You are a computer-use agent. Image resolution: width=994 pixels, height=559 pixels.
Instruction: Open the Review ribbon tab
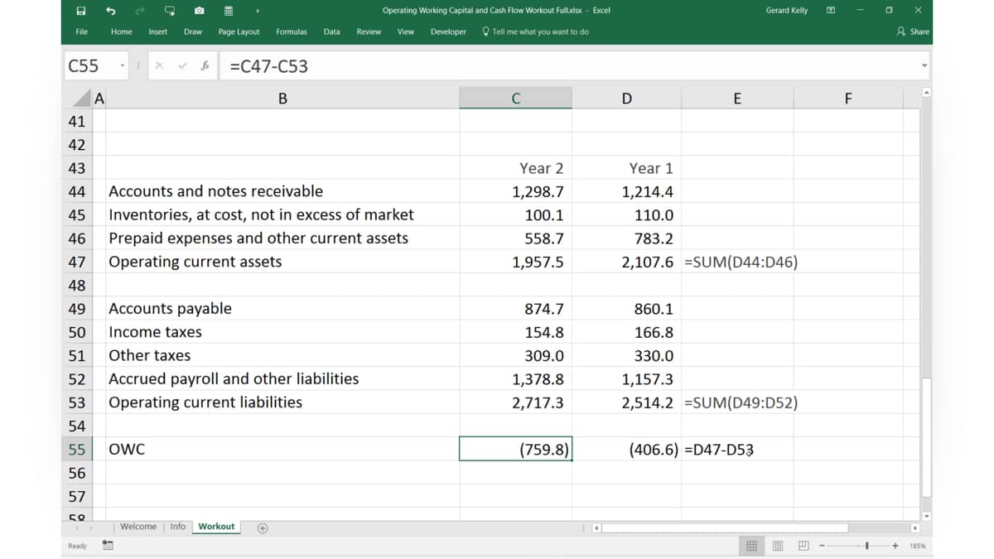[369, 31]
